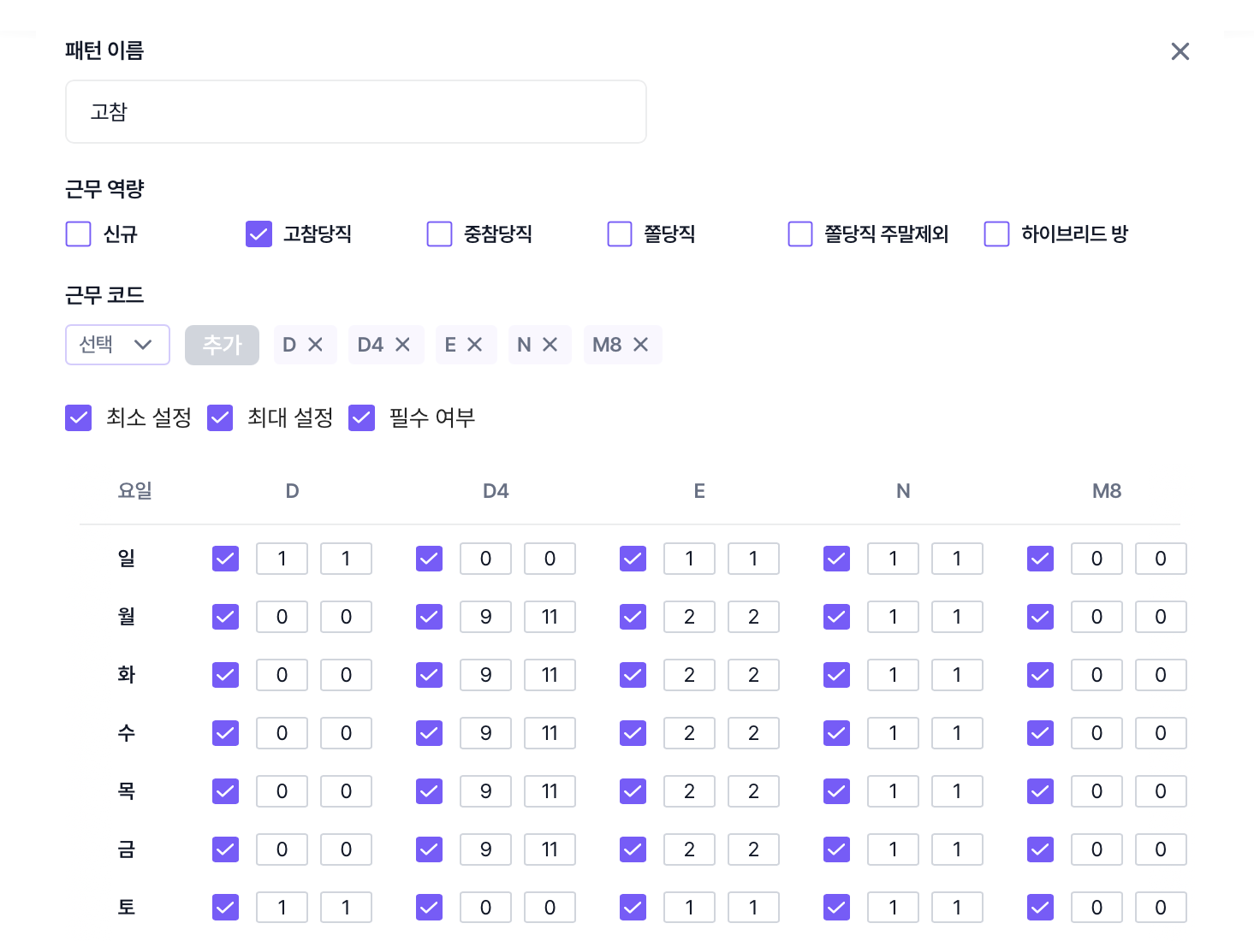Toggle the 필수 여부 checkbox
The height and width of the screenshot is (941, 1254).
(362, 418)
